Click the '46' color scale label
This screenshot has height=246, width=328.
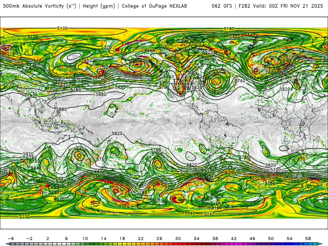[252, 239]
